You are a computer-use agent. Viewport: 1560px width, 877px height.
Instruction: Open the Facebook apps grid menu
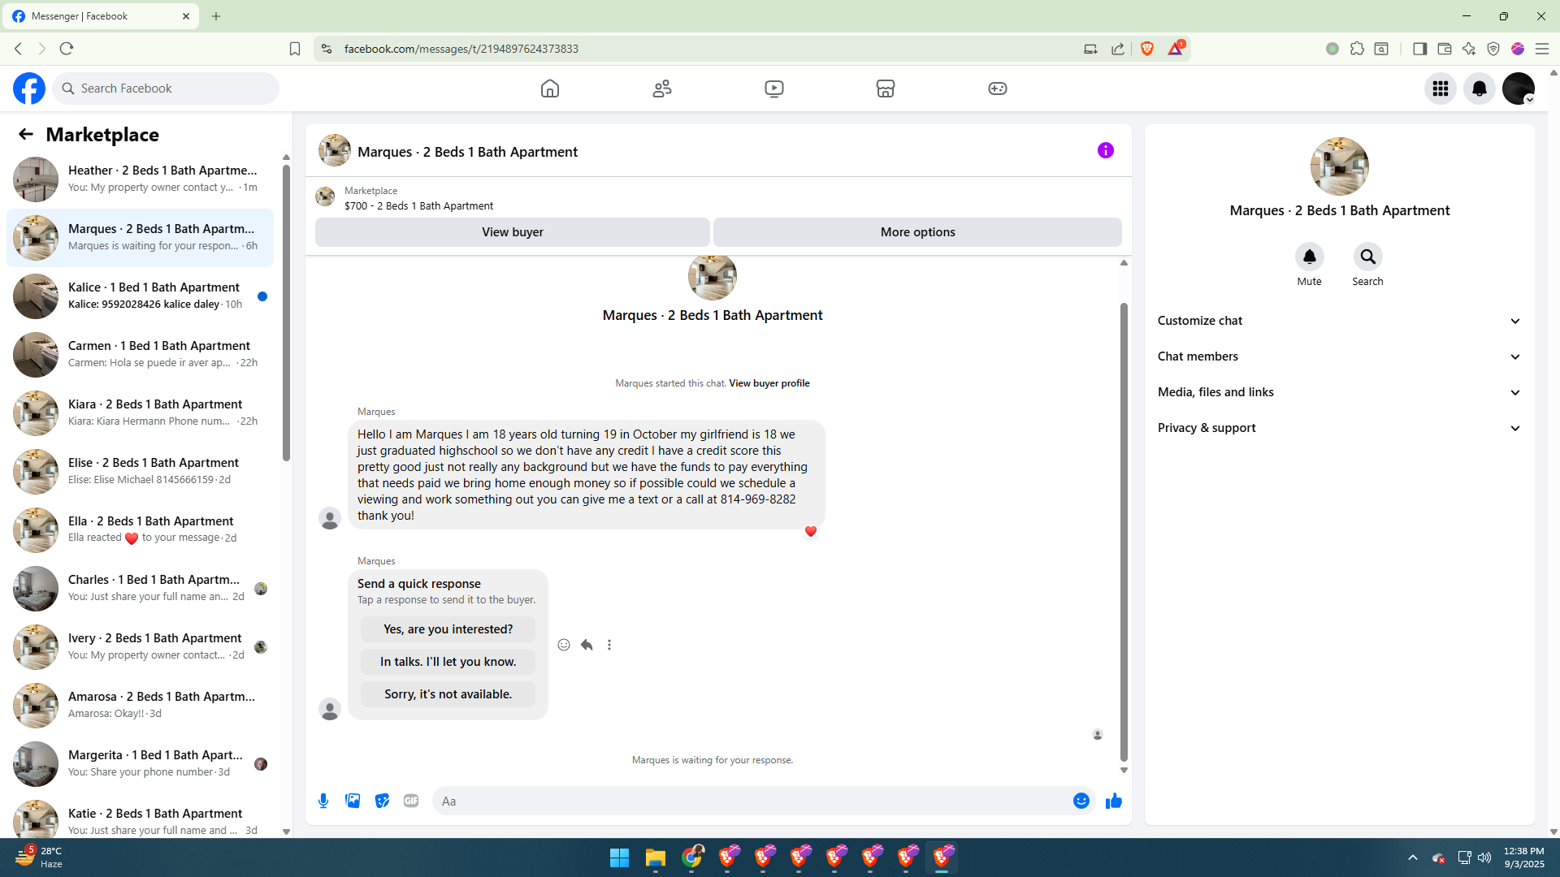(1441, 89)
